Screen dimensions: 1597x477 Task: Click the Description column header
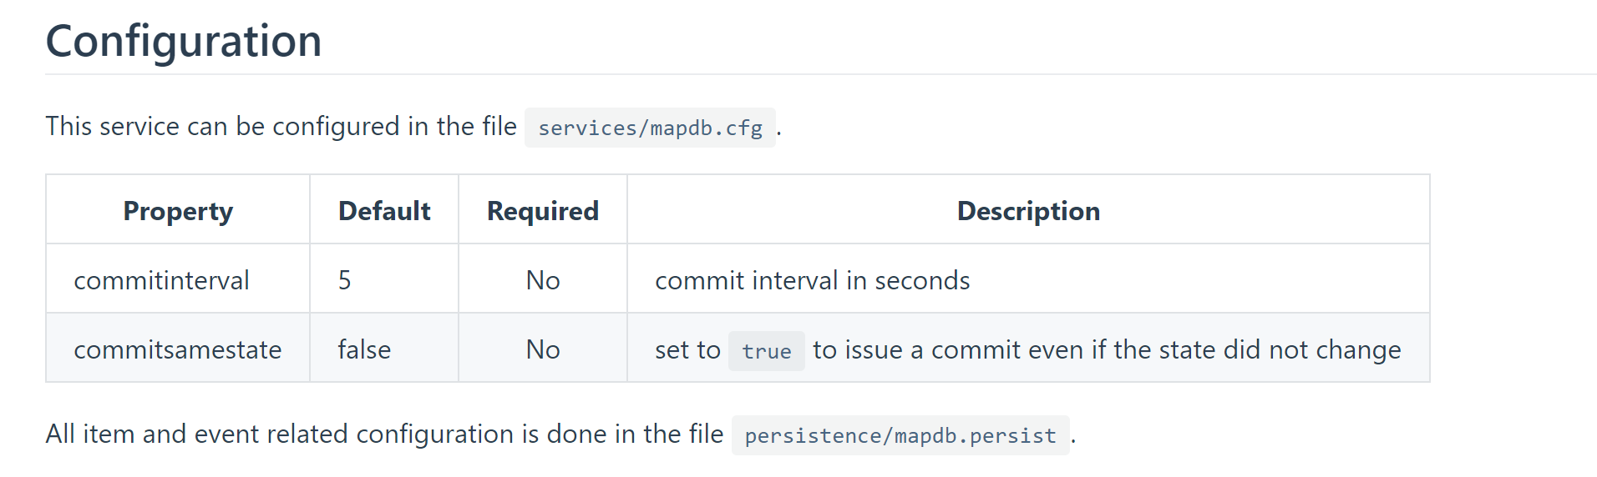[x=1028, y=210]
